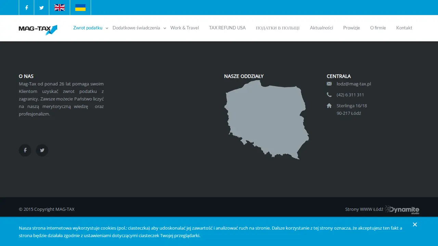Open the Dodatkowe świadczenia menu item
This screenshot has width=438, height=246.
pyautogui.click(x=136, y=28)
